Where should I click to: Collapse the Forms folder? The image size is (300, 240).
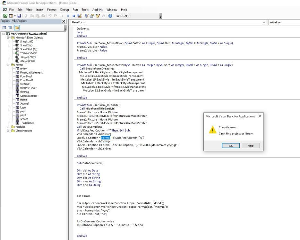pos(8,65)
